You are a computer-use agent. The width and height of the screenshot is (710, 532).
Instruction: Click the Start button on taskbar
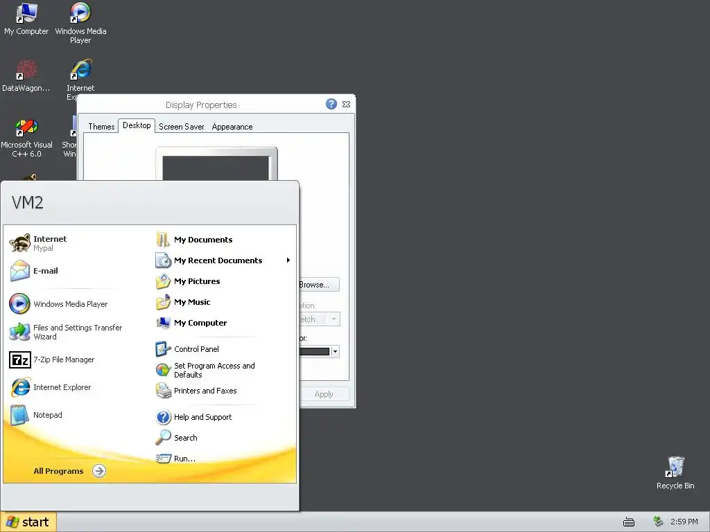[x=28, y=522]
